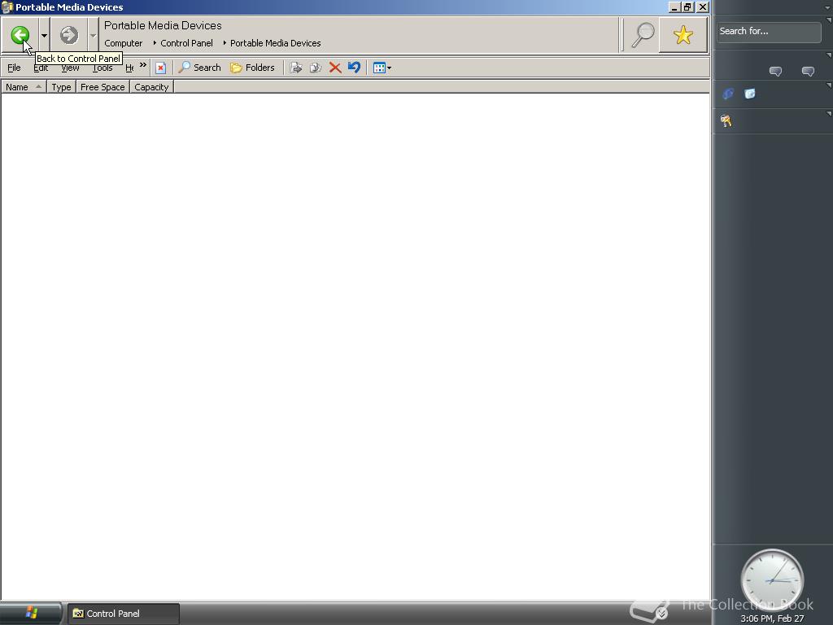Click the Copy To toolbar icon
The height and width of the screenshot is (625, 833).
pos(316,68)
